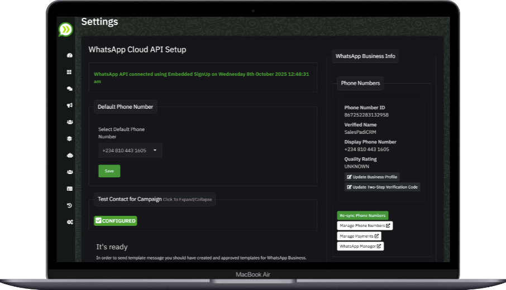Open campaigns megaphone icon in sidebar
Viewport: 506px width, 290px height.
coord(69,105)
